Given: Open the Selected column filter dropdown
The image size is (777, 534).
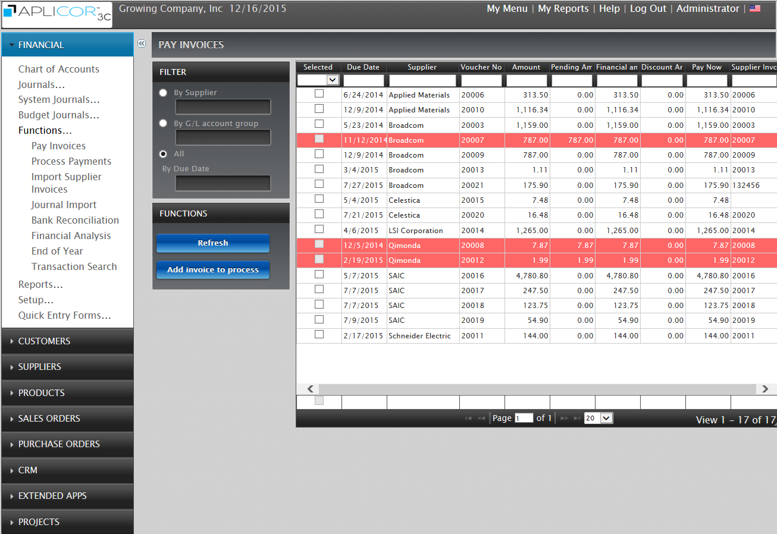Looking at the screenshot, I should [333, 80].
